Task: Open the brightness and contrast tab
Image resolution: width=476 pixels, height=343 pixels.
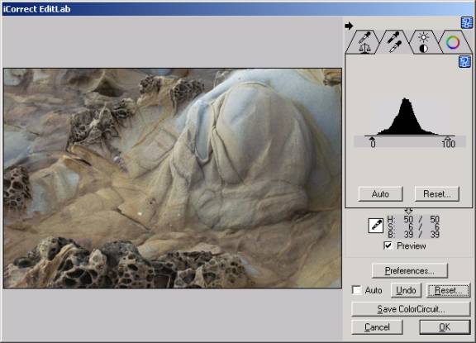Action: click(x=423, y=42)
